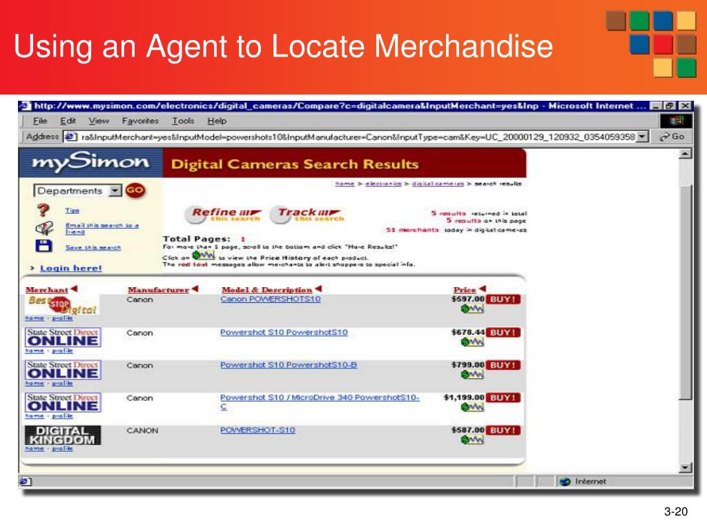
Task: Open the Save this search link
Action: tap(93, 248)
